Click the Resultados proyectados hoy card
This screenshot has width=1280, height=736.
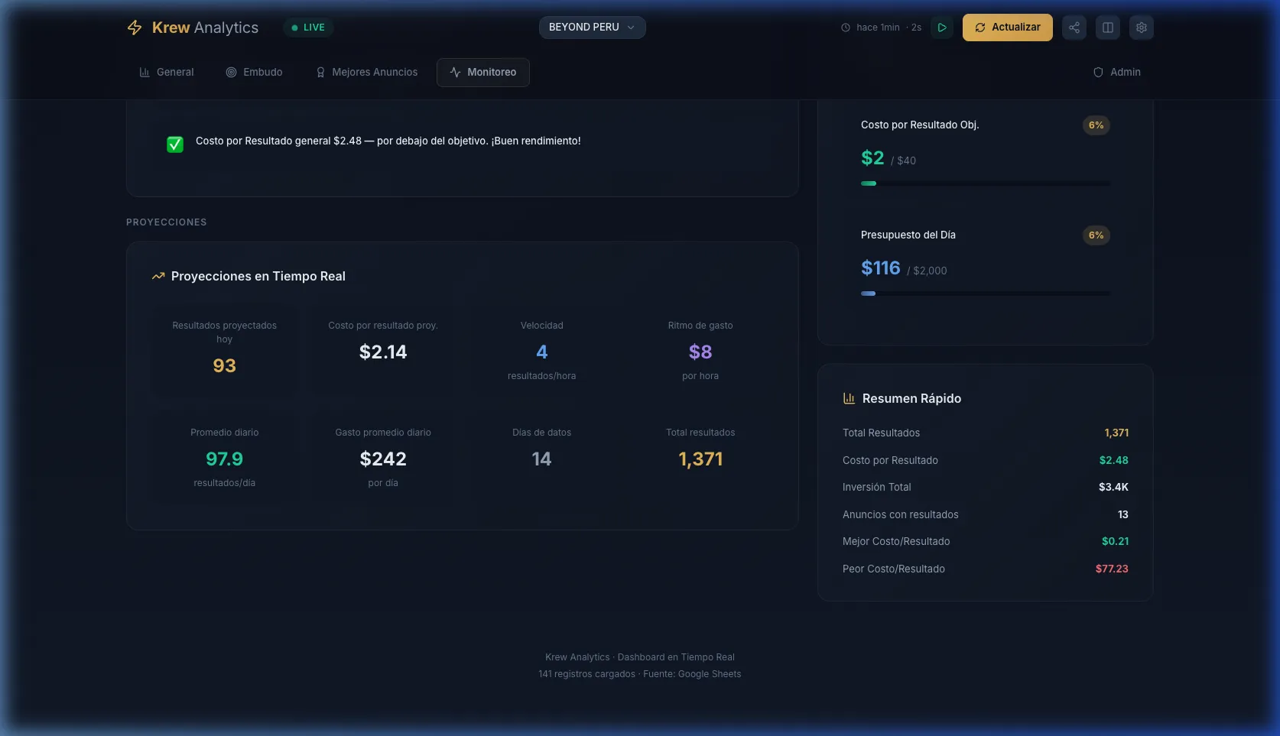click(224, 350)
